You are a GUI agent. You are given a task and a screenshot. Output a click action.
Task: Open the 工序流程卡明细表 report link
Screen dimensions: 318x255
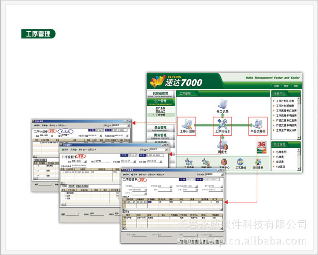286,115
